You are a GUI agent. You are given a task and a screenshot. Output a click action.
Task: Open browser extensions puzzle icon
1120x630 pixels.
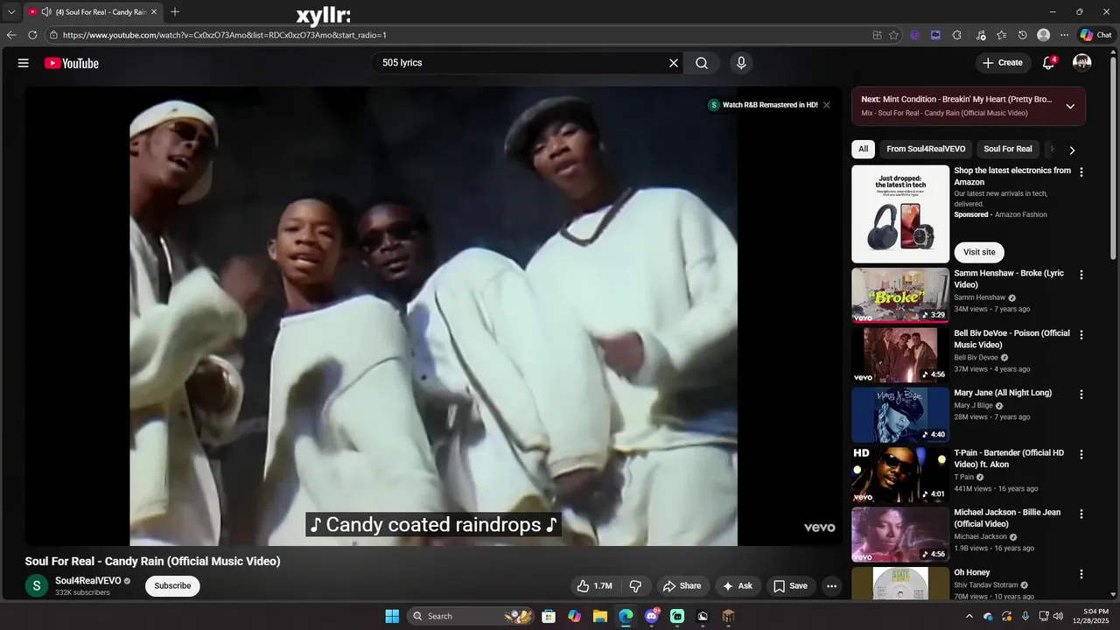point(956,35)
